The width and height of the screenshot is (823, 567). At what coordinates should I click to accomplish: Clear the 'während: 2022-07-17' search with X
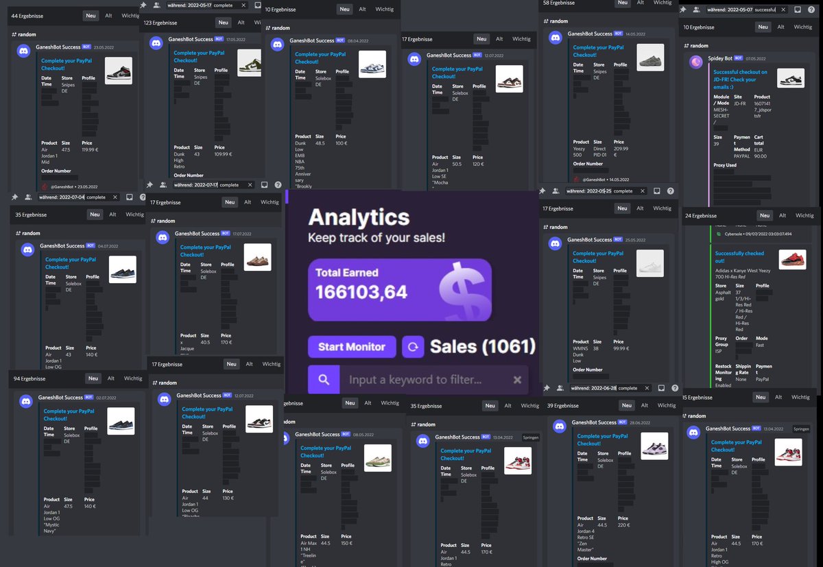(250, 184)
